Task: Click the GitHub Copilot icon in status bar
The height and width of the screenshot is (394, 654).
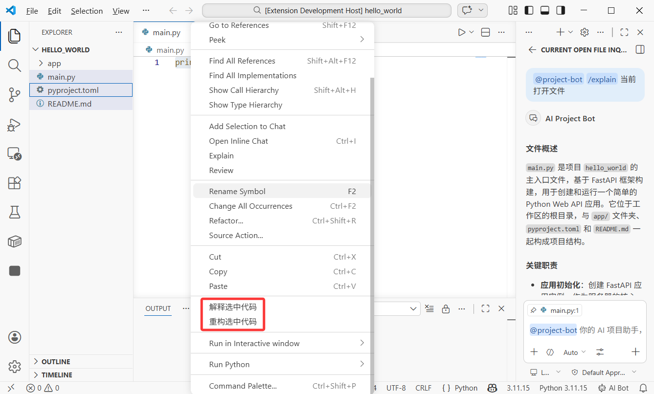Action: (492, 388)
